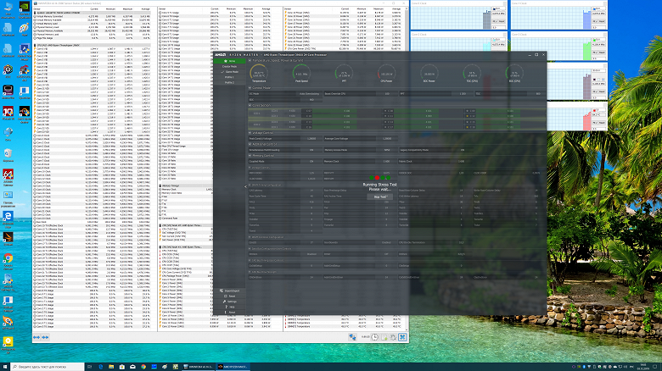Open Import/Export in Ryzen Master sidebar
Screen dimensions: 662x371
tap(230, 291)
